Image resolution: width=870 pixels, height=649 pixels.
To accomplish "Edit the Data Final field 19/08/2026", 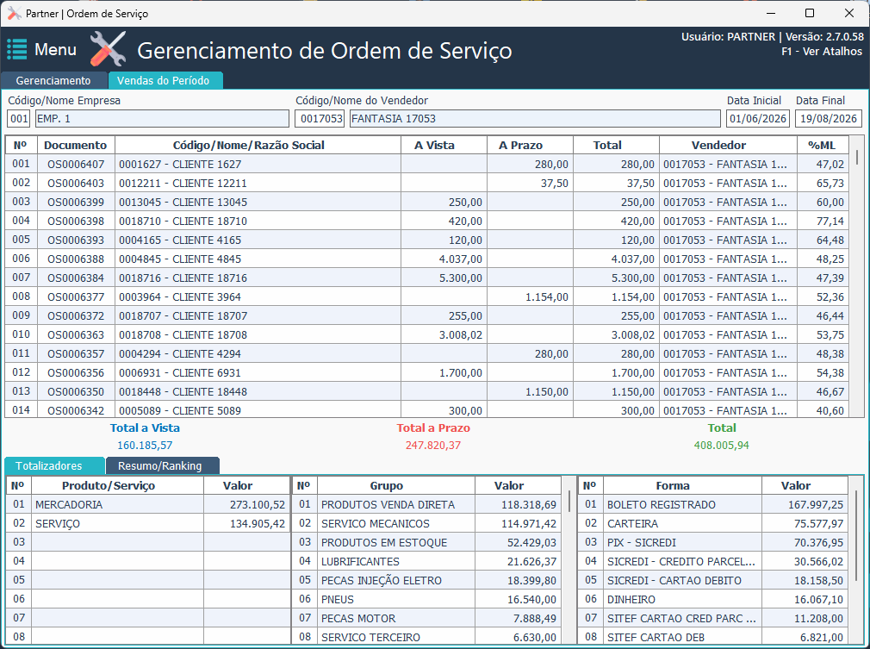I will click(x=829, y=118).
